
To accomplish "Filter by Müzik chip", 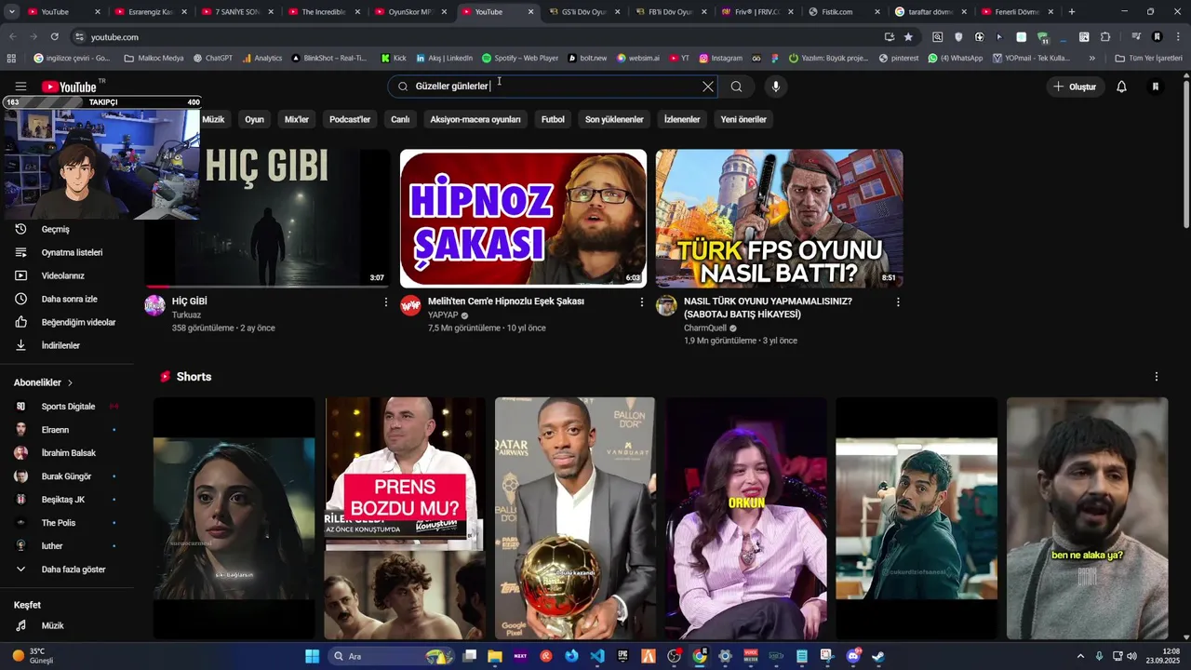I will pyautogui.click(x=213, y=119).
